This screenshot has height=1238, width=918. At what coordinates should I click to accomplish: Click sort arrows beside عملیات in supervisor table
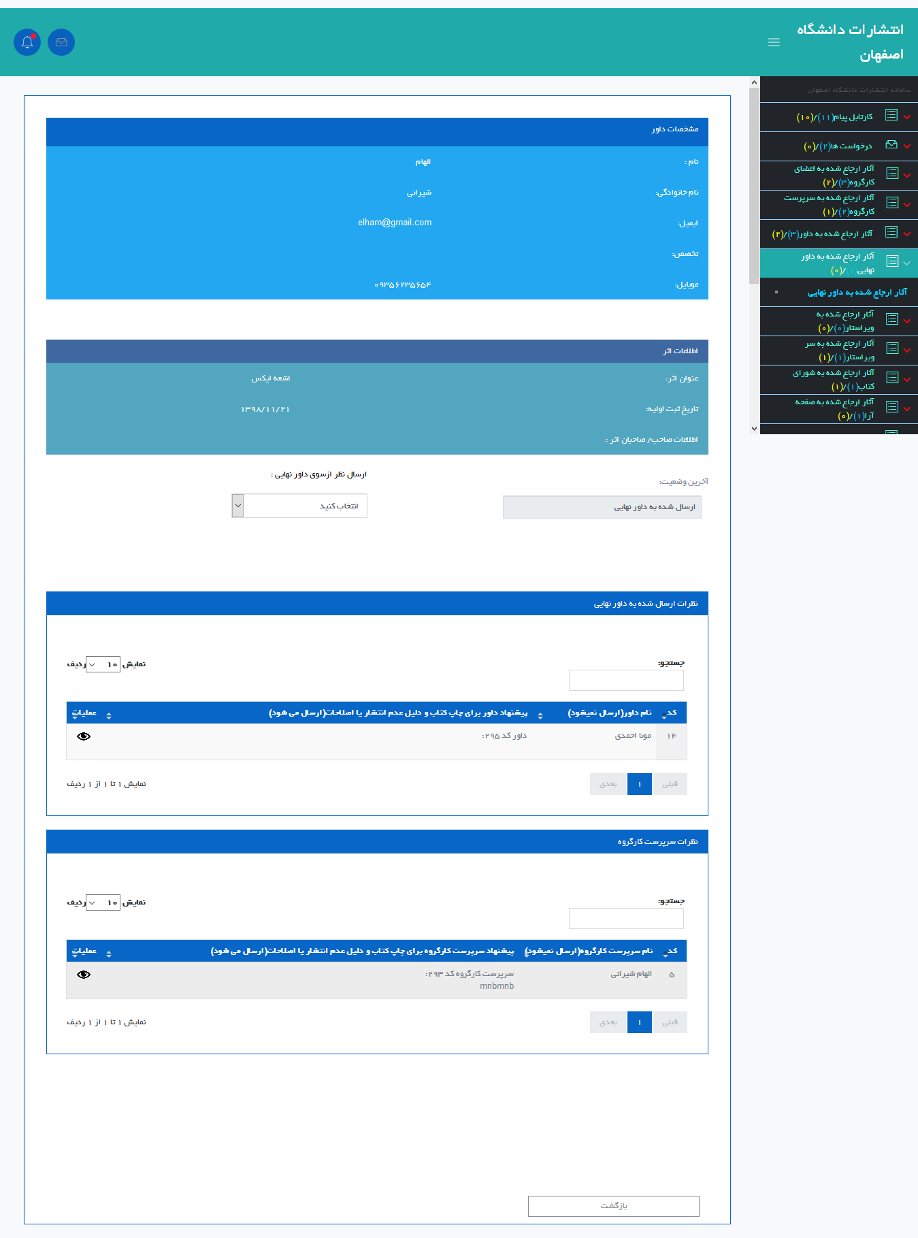coord(109,953)
